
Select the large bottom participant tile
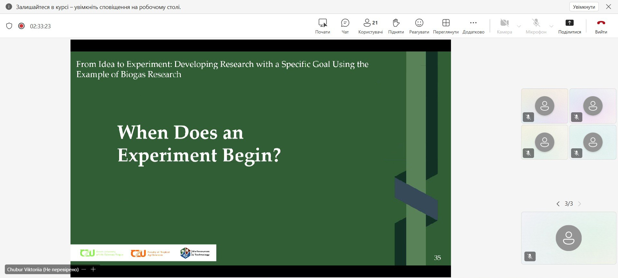[568, 238]
